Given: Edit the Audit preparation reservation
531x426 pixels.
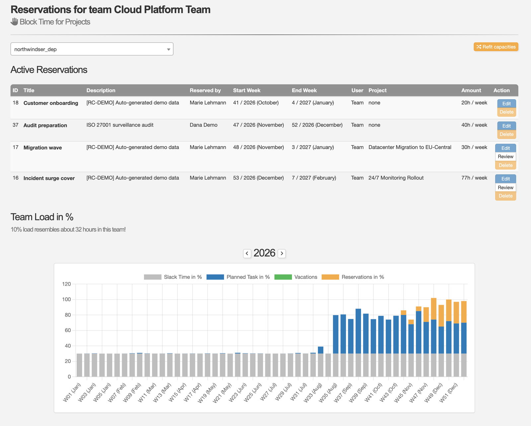Looking at the screenshot, I should point(506,126).
